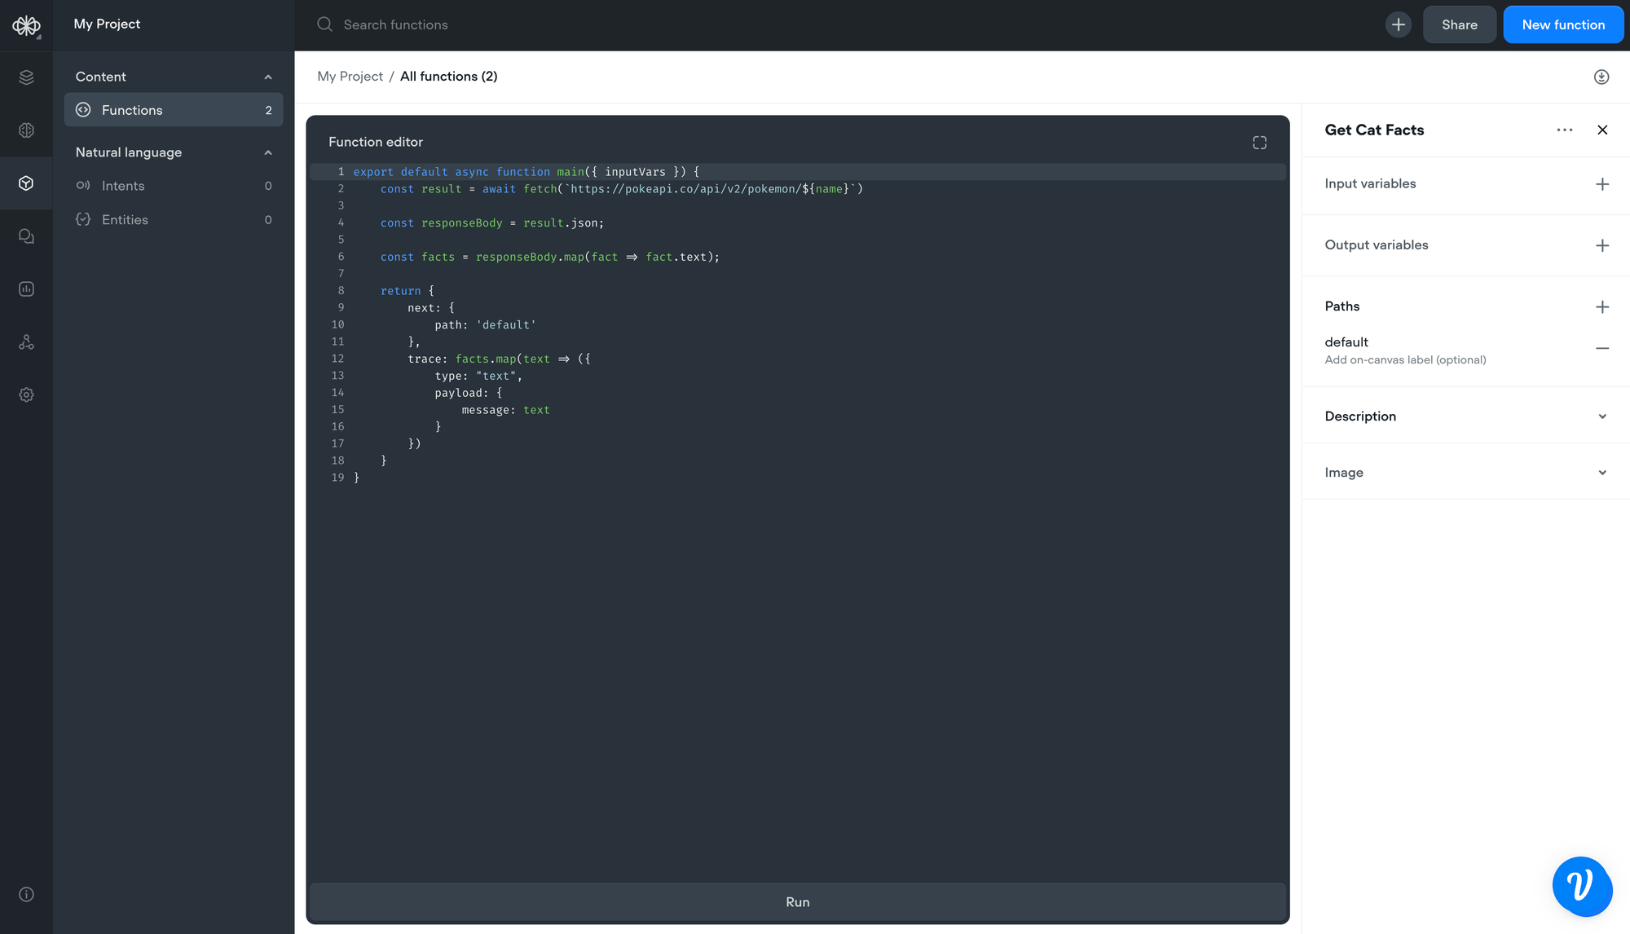The width and height of the screenshot is (1630, 934).
Task: Collapse the Content section
Action: (267, 77)
